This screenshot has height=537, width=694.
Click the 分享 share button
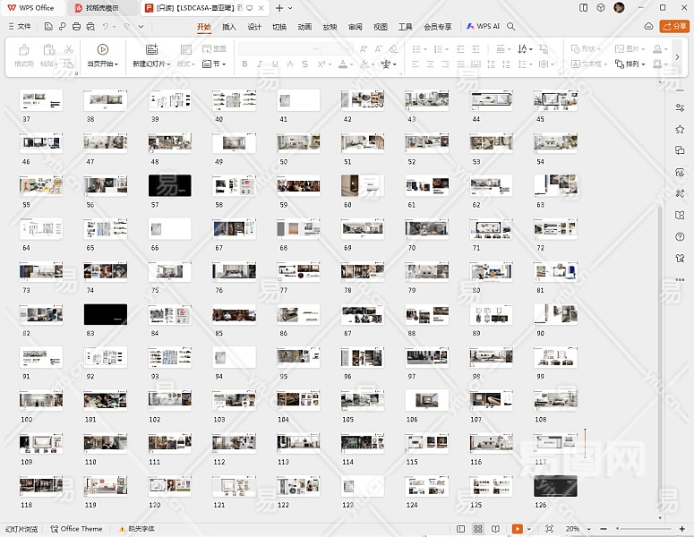673,27
